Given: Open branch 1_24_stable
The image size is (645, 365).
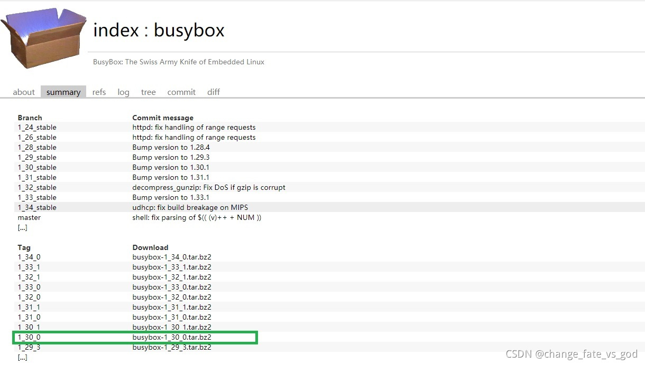Looking at the screenshot, I should [x=37, y=127].
